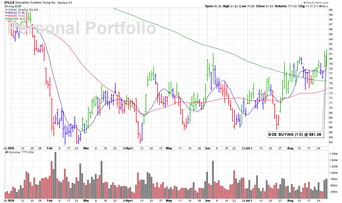Viewport: 342px width, 203px height.
Task: Click the 28-Aug-2026 date text
Action: [x=13, y=6]
